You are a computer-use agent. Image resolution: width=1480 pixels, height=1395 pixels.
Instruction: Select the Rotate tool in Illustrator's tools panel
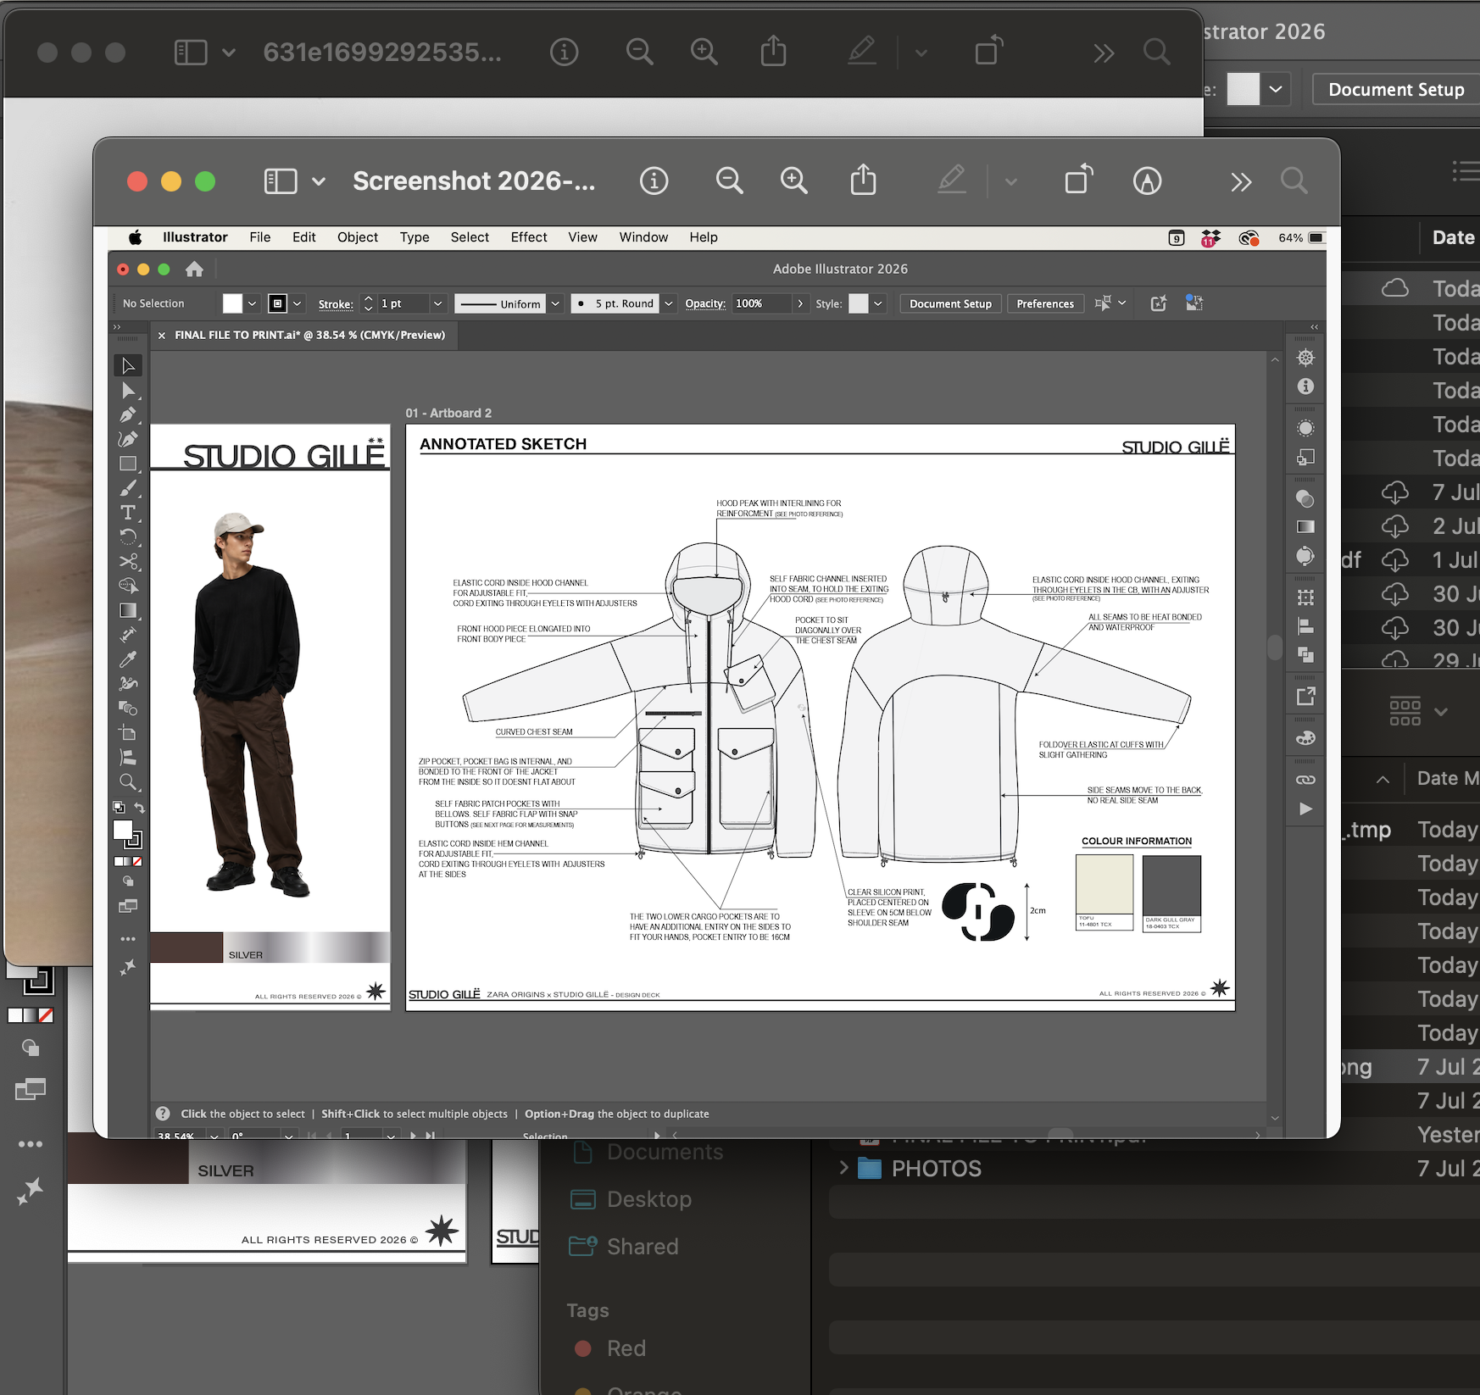[x=128, y=536]
